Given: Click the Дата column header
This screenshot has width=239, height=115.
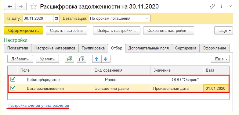Looking at the screenshot, I should click(x=216, y=70).
